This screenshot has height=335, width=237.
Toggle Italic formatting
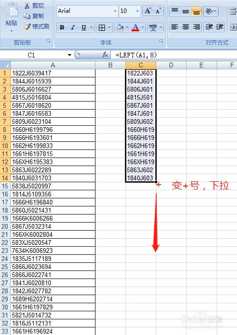click(73, 28)
